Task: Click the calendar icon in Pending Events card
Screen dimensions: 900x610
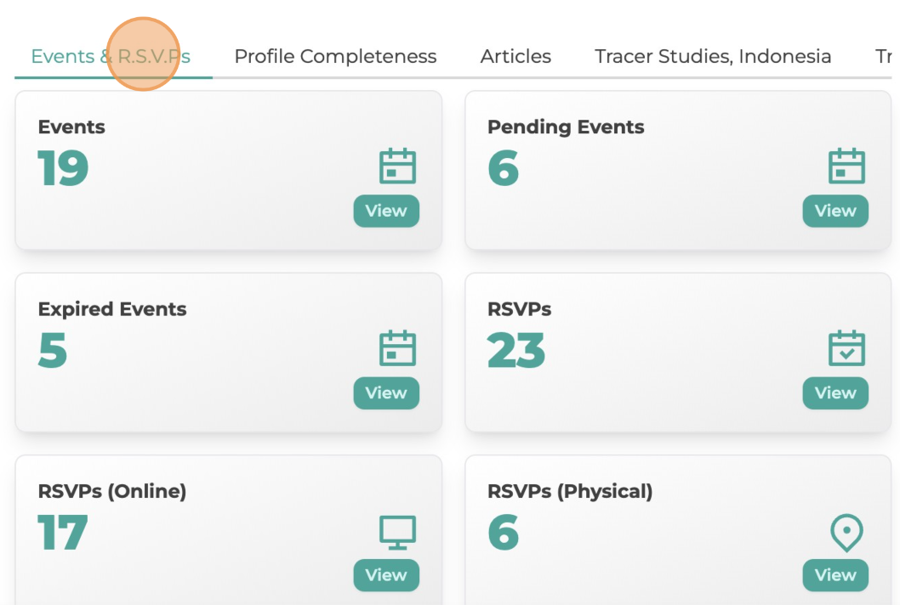Action: click(846, 167)
